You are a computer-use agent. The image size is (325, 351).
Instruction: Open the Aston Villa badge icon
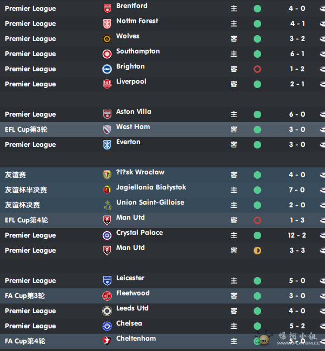[107, 114]
